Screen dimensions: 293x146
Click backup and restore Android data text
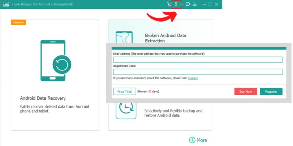tap(173, 113)
